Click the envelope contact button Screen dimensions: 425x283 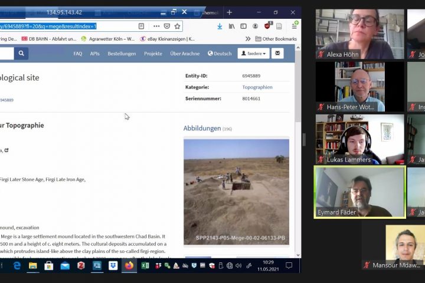coord(277,53)
